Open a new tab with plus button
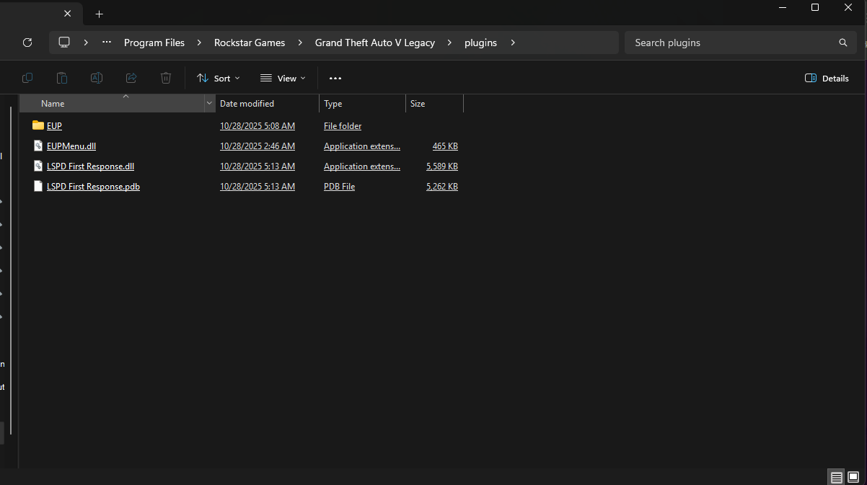 pyautogui.click(x=100, y=14)
